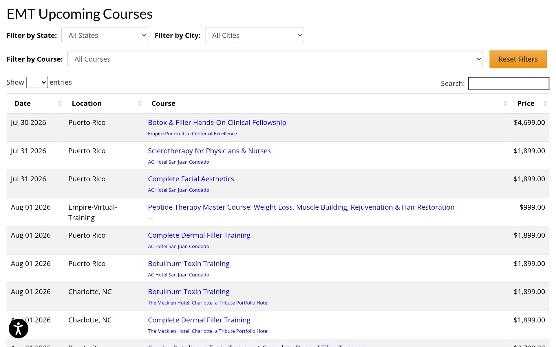Open Mecklen Hotel link under Charlotte Dermal Filler

(x=208, y=331)
